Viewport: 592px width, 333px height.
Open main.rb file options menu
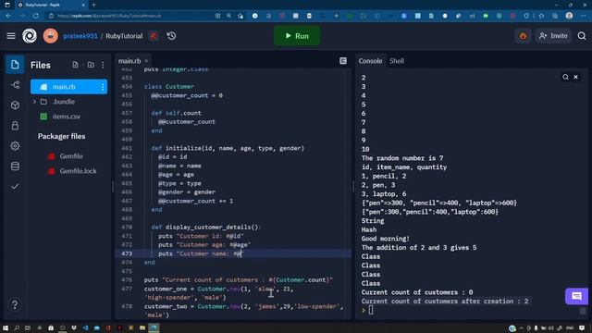click(x=103, y=87)
